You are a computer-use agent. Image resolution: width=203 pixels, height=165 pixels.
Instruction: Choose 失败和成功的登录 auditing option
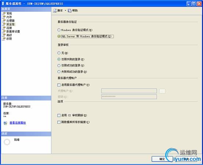click(59, 72)
